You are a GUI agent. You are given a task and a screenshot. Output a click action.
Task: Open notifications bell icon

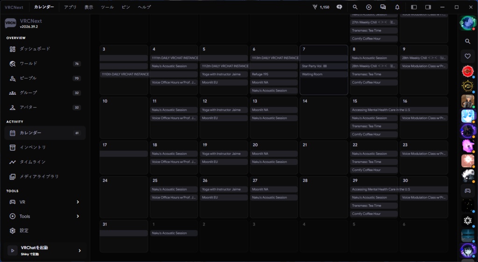coord(397,7)
